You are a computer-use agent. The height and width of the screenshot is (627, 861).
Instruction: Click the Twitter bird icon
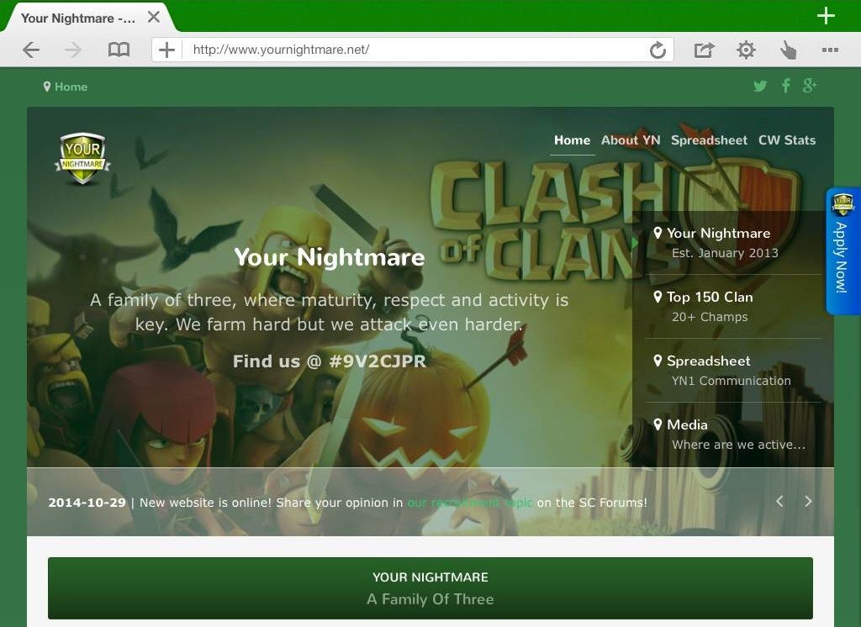[x=760, y=86]
